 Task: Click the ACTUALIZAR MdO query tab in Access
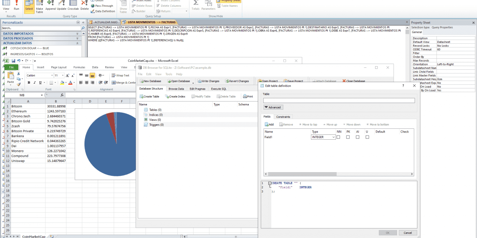(104, 22)
